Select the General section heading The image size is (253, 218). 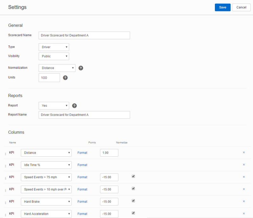pos(15,25)
